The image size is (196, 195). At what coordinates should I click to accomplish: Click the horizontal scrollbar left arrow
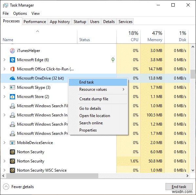pyautogui.click(x=3, y=176)
